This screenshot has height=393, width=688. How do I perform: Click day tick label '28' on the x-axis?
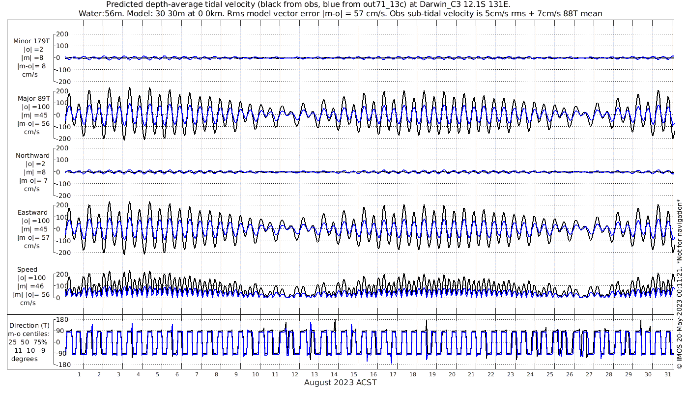click(608, 374)
